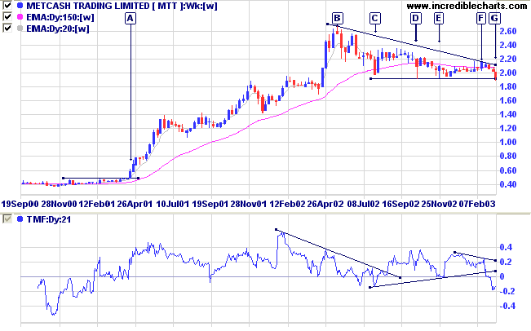Viewport: 531px width, 331px height.
Task: Click the 19Sep01 date label
Action: pyautogui.click(x=210, y=204)
